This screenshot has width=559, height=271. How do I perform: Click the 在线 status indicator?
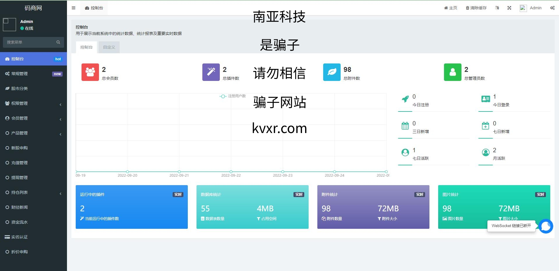[27, 28]
